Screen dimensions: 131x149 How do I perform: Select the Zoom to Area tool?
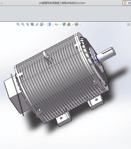pos(23,24)
